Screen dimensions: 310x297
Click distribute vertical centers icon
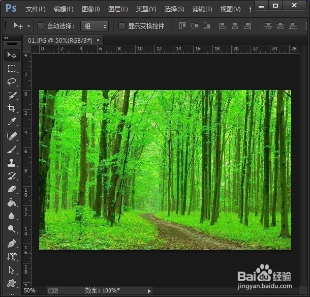point(281,26)
